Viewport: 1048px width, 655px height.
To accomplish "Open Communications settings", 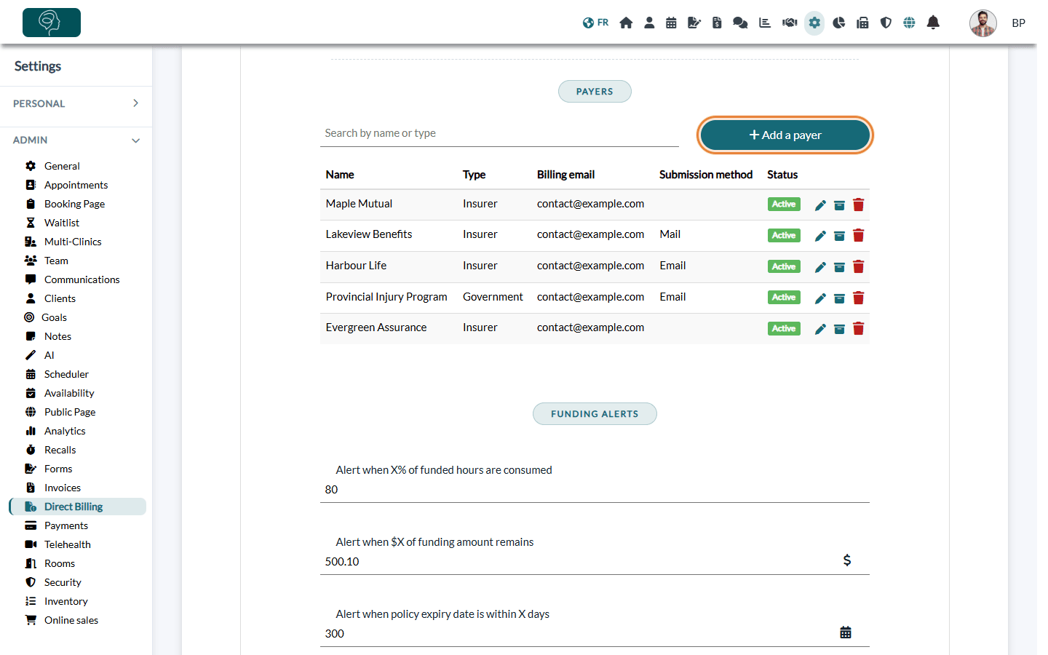I will [82, 279].
